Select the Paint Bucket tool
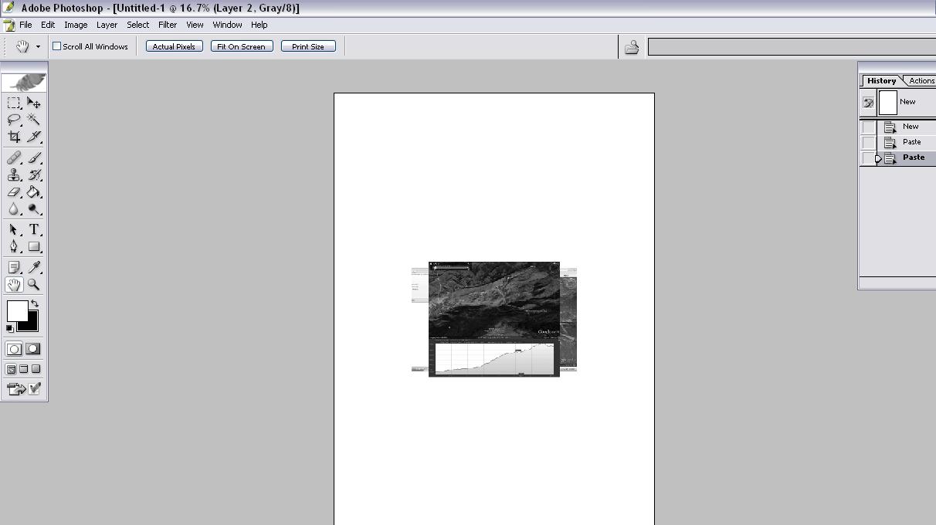 pyautogui.click(x=34, y=192)
